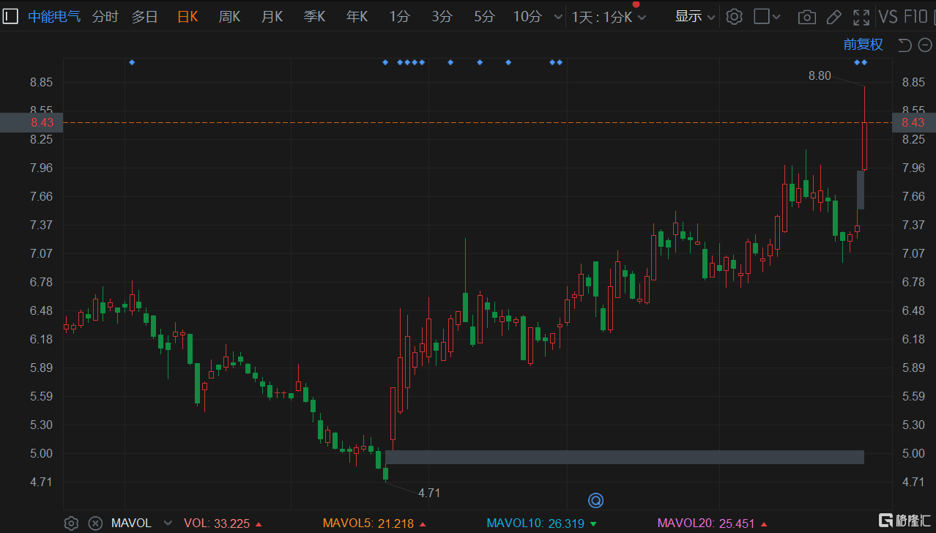Viewport: 936px width, 533px height.
Task: Select the 10分 interval tab
Action: (x=527, y=16)
